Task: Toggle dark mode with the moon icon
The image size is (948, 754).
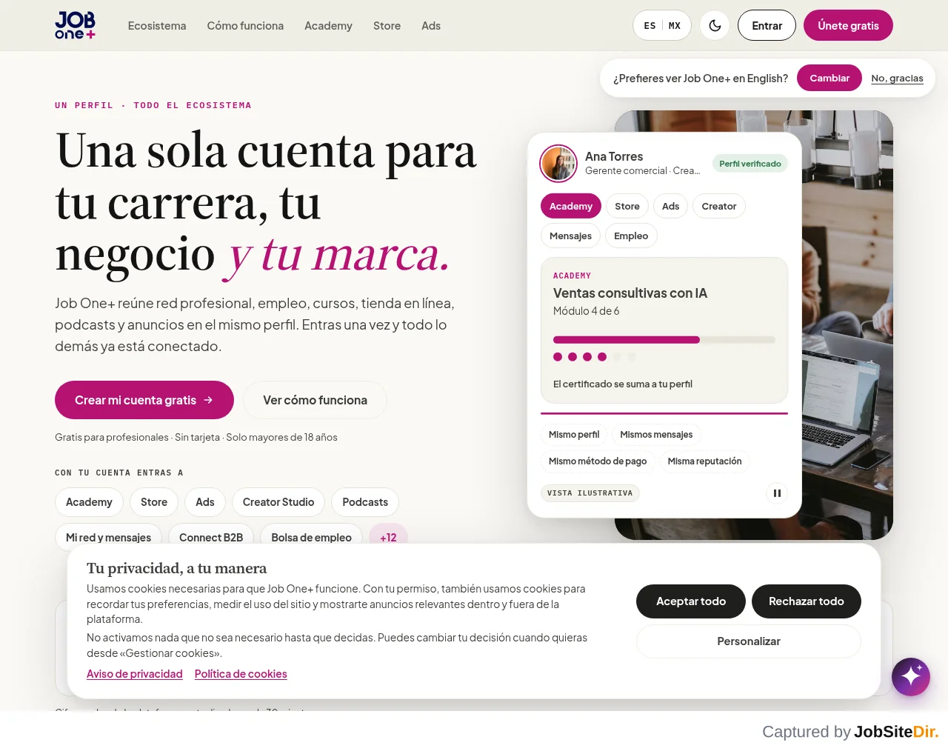Action: coord(715,25)
